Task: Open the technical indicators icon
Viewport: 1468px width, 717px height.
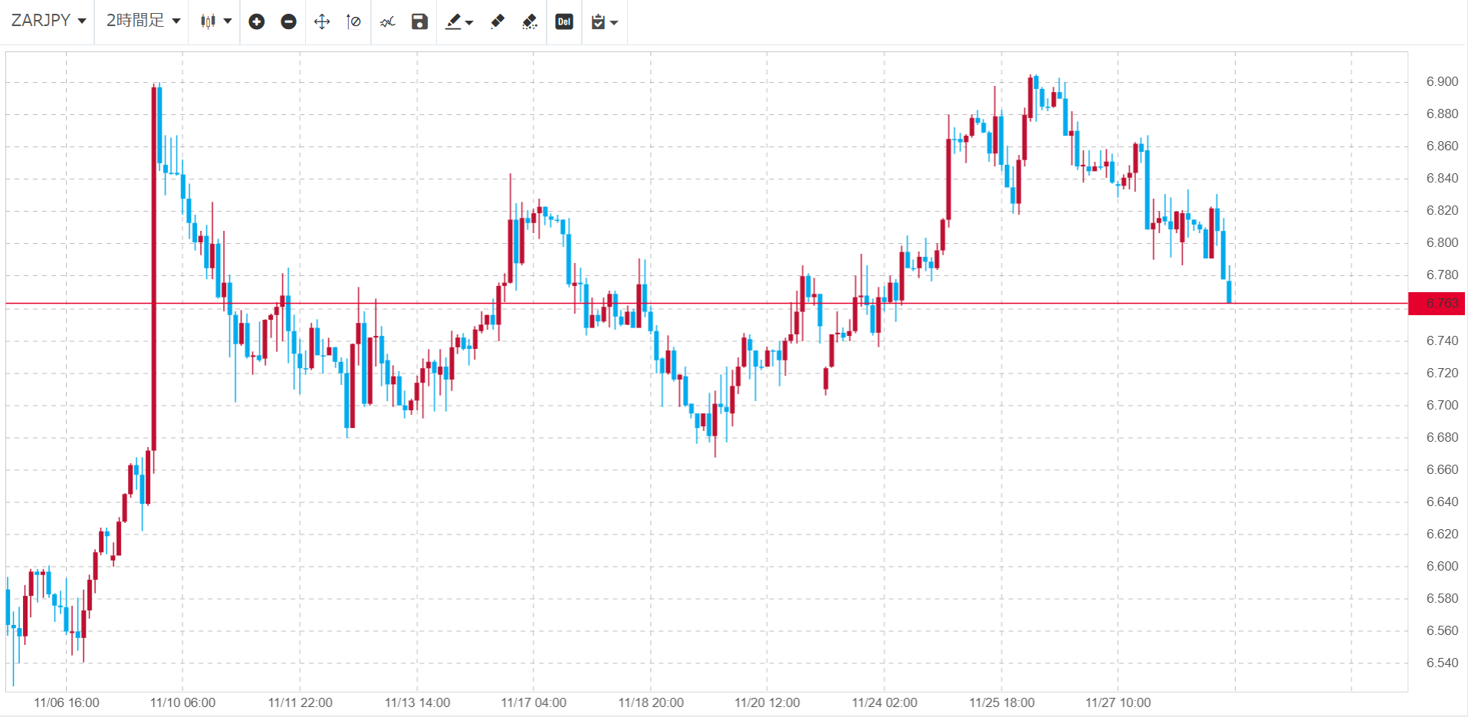Action: (388, 21)
